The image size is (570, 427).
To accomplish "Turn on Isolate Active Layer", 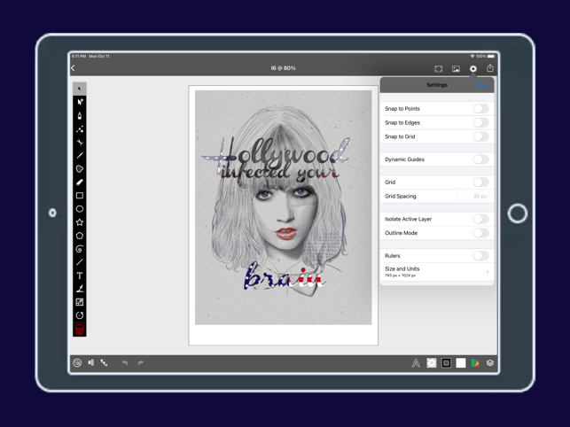I will click(x=480, y=219).
